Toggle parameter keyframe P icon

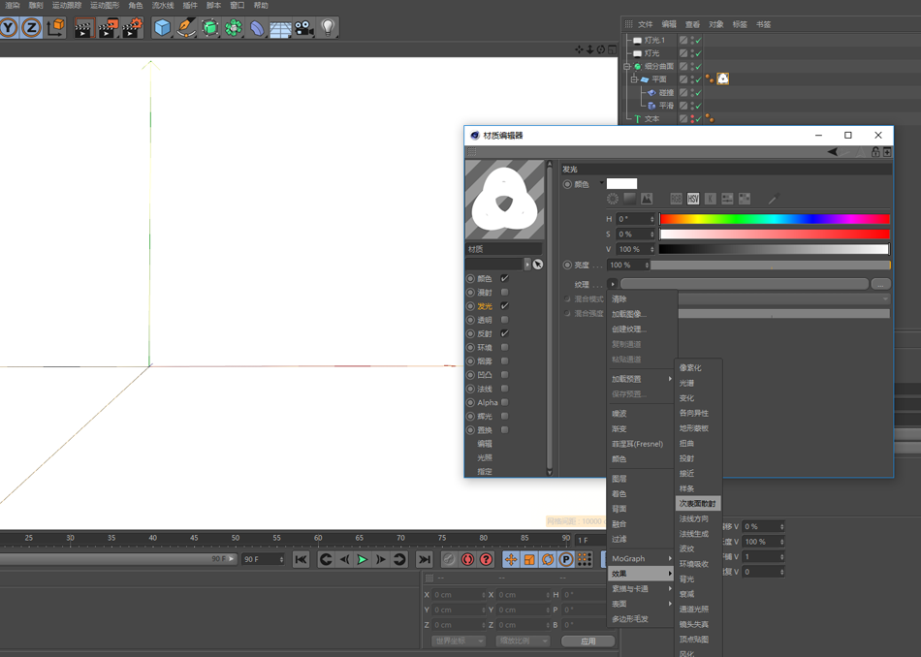coord(566,559)
